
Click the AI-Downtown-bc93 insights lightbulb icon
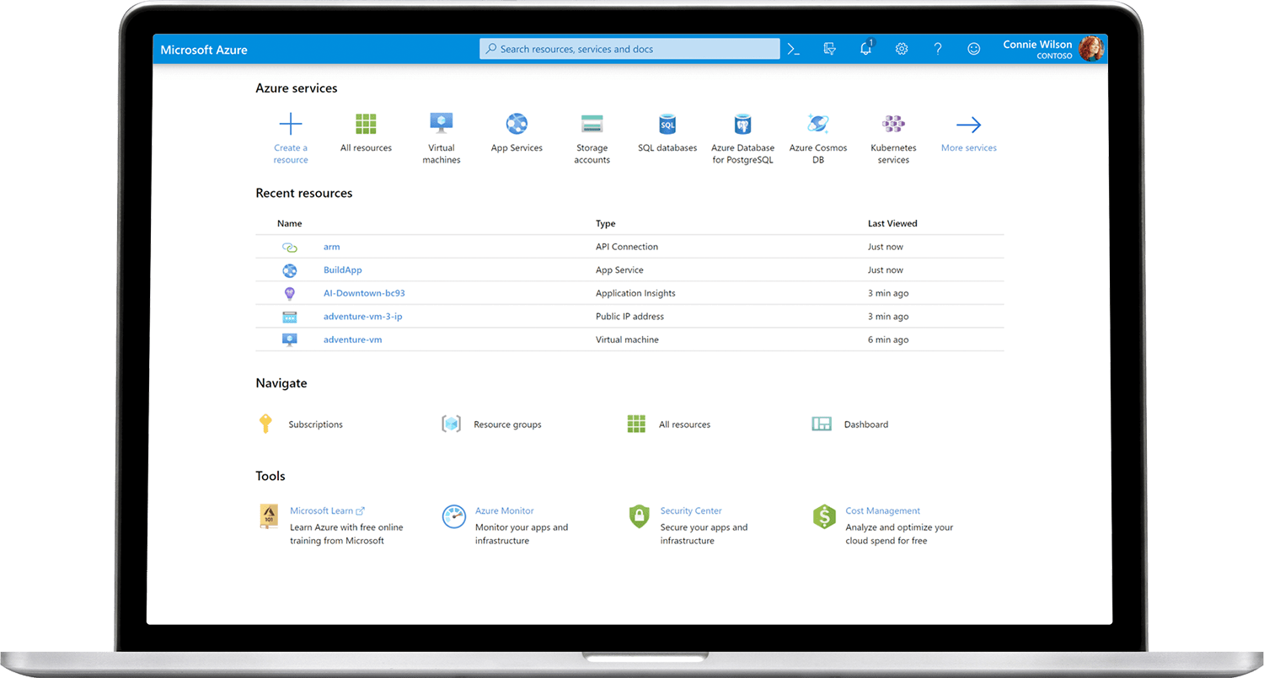[290, 293]
